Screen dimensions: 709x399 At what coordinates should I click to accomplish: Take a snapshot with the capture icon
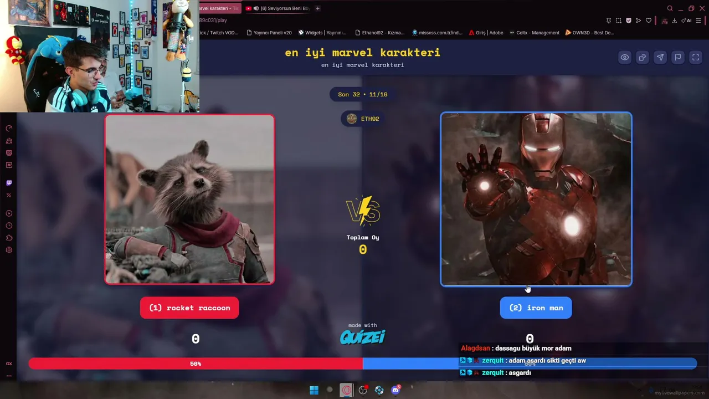pyautogui.click(x=619, y=21)
